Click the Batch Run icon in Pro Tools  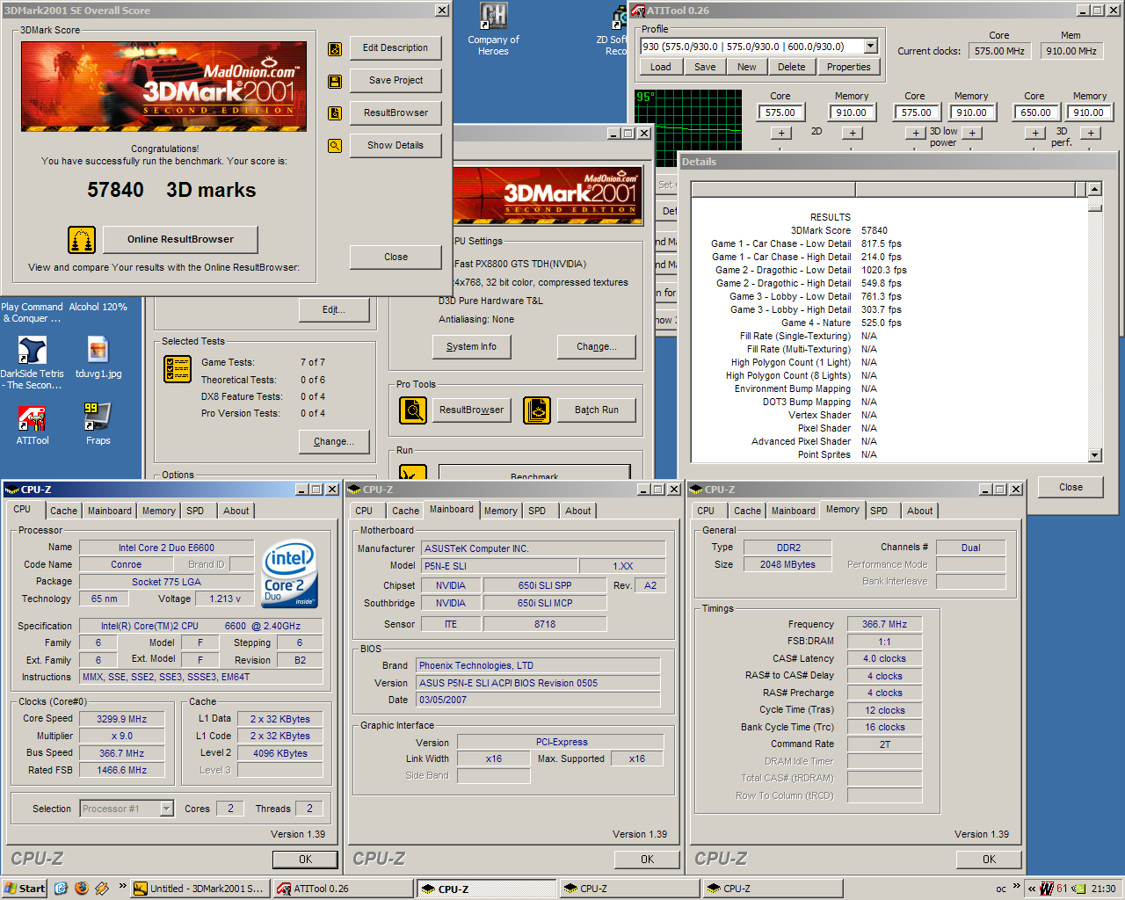pyautogui.click(x=537, y=410)
